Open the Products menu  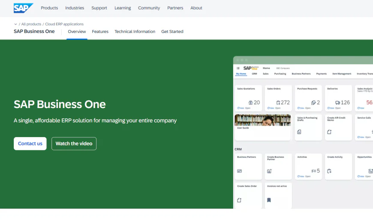click(x=49, y=8)
